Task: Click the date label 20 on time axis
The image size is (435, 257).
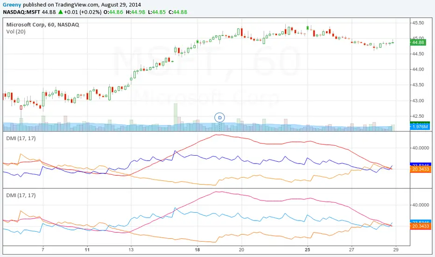Action: [x=241, y=250]
